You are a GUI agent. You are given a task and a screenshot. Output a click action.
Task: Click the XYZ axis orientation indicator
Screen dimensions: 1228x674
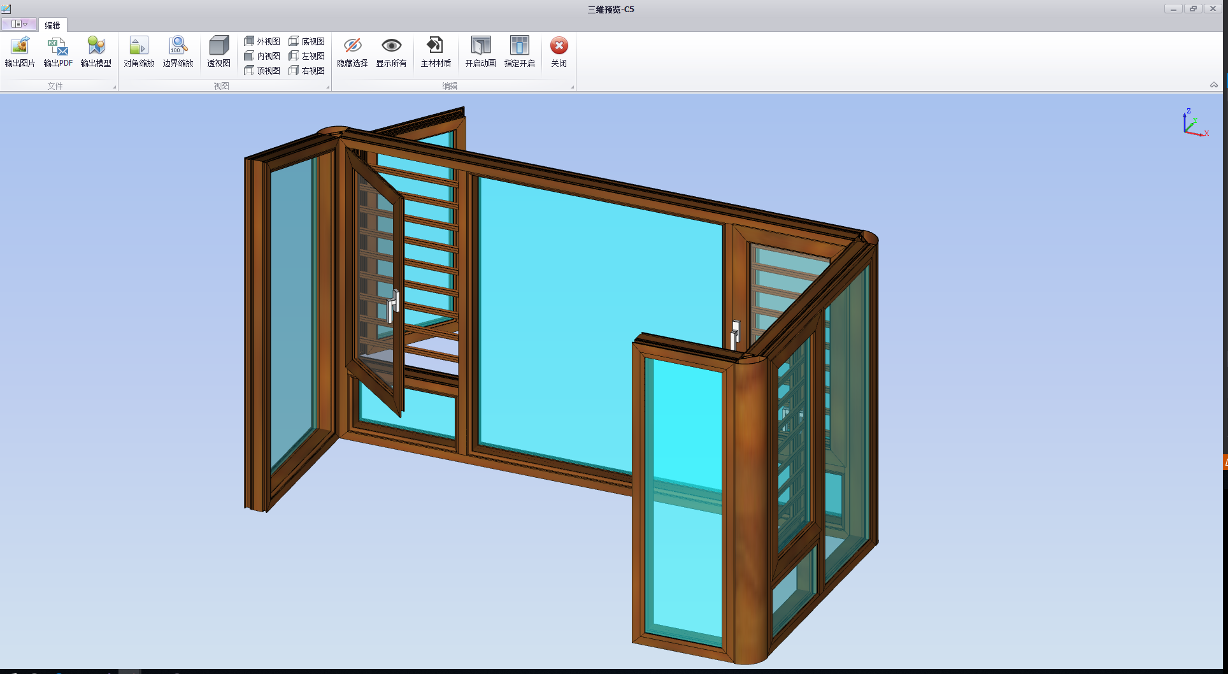pyautogui.click(x=1195, y=122)
